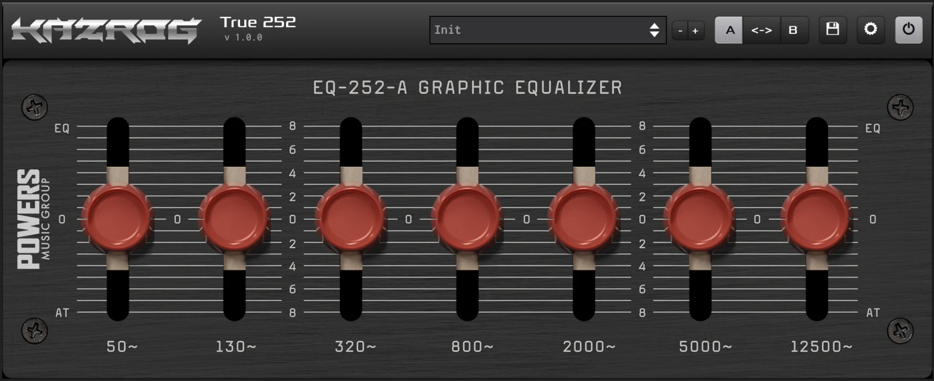
Task: Open settings with the gear icon
Action: coord(870,30)
